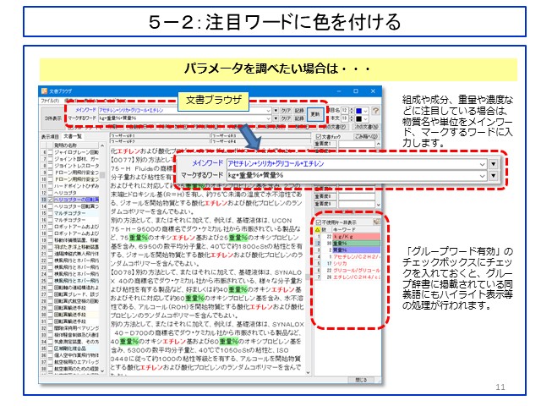541x406 pixels.
Task: Switch to the 表示項目 tab
Action: [50, 137]
